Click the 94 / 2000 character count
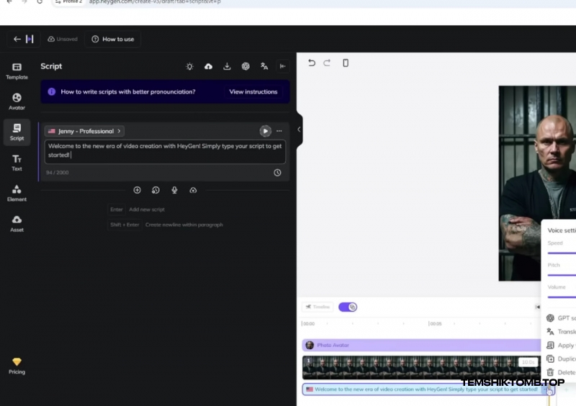This screenshot has height=406, width=576. [58, 172]
